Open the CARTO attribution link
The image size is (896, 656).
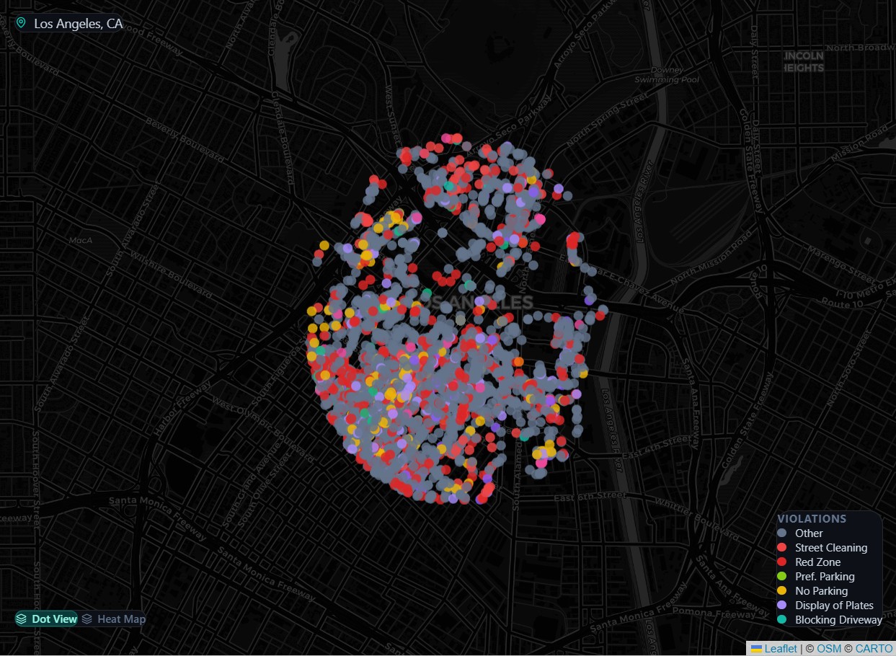point(874,648)
